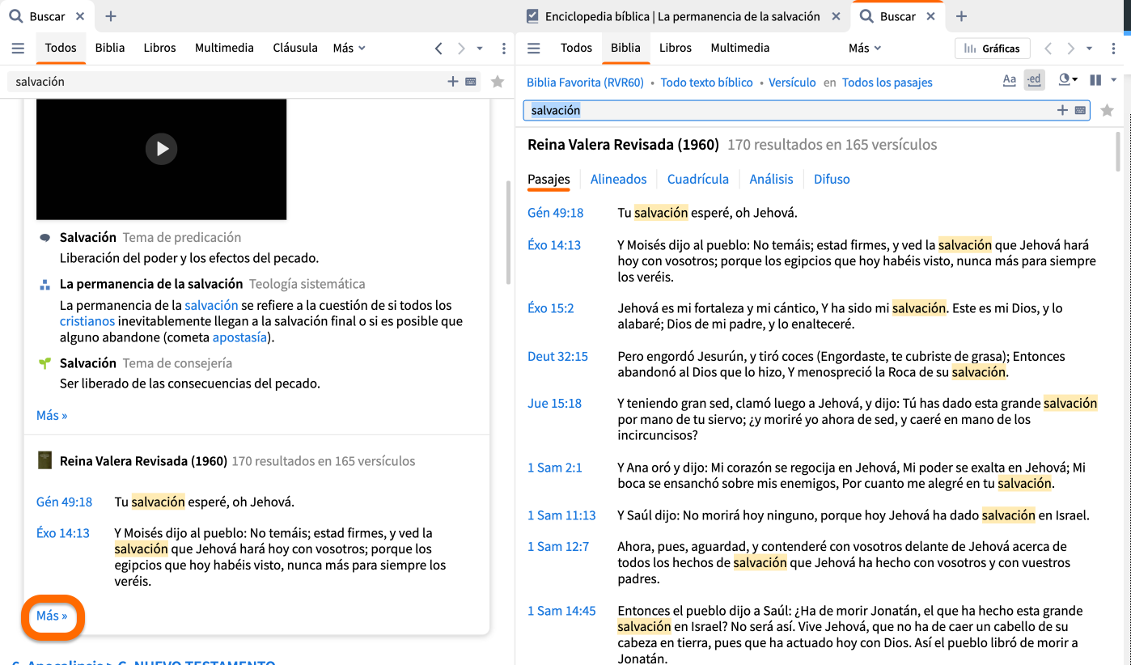Close the first Buscar tab
The image size is (1131, 665).
80,16
